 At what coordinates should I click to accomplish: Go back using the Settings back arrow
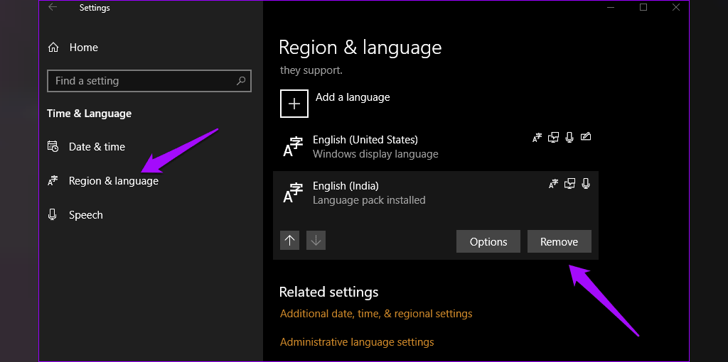[53, 7]
